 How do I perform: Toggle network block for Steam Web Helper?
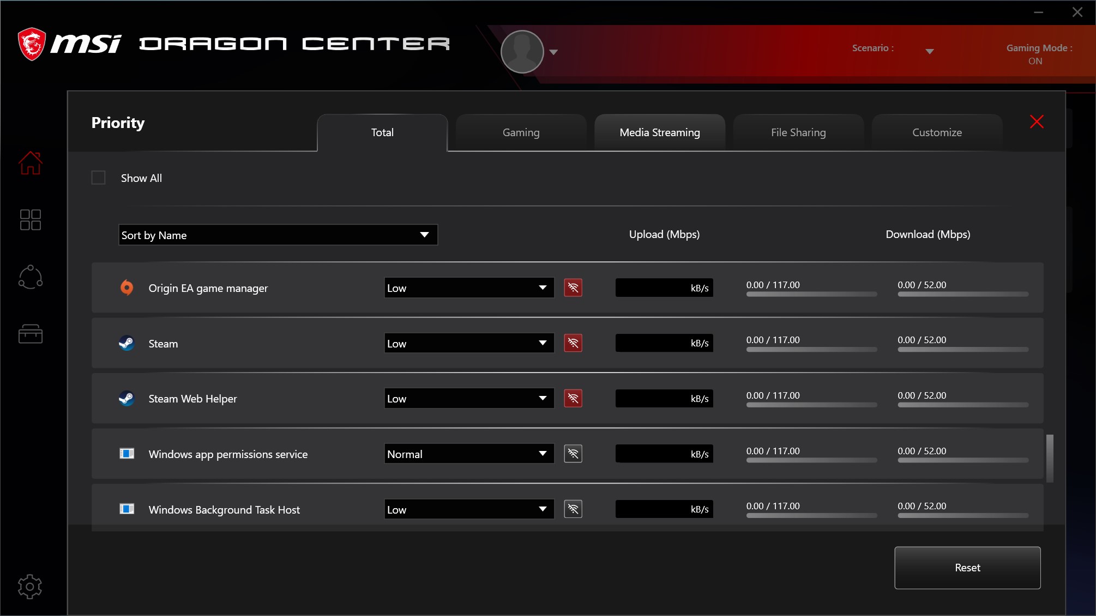(573, 398)
